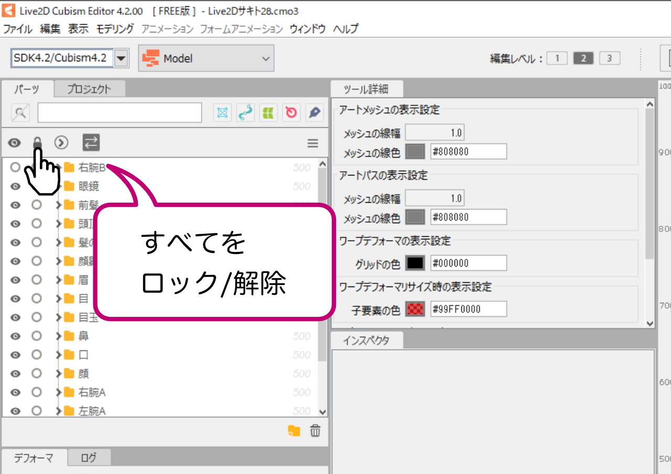Hide the 鼻 part via eye
This screenshot has width=671, height=474.
(15, 336)
